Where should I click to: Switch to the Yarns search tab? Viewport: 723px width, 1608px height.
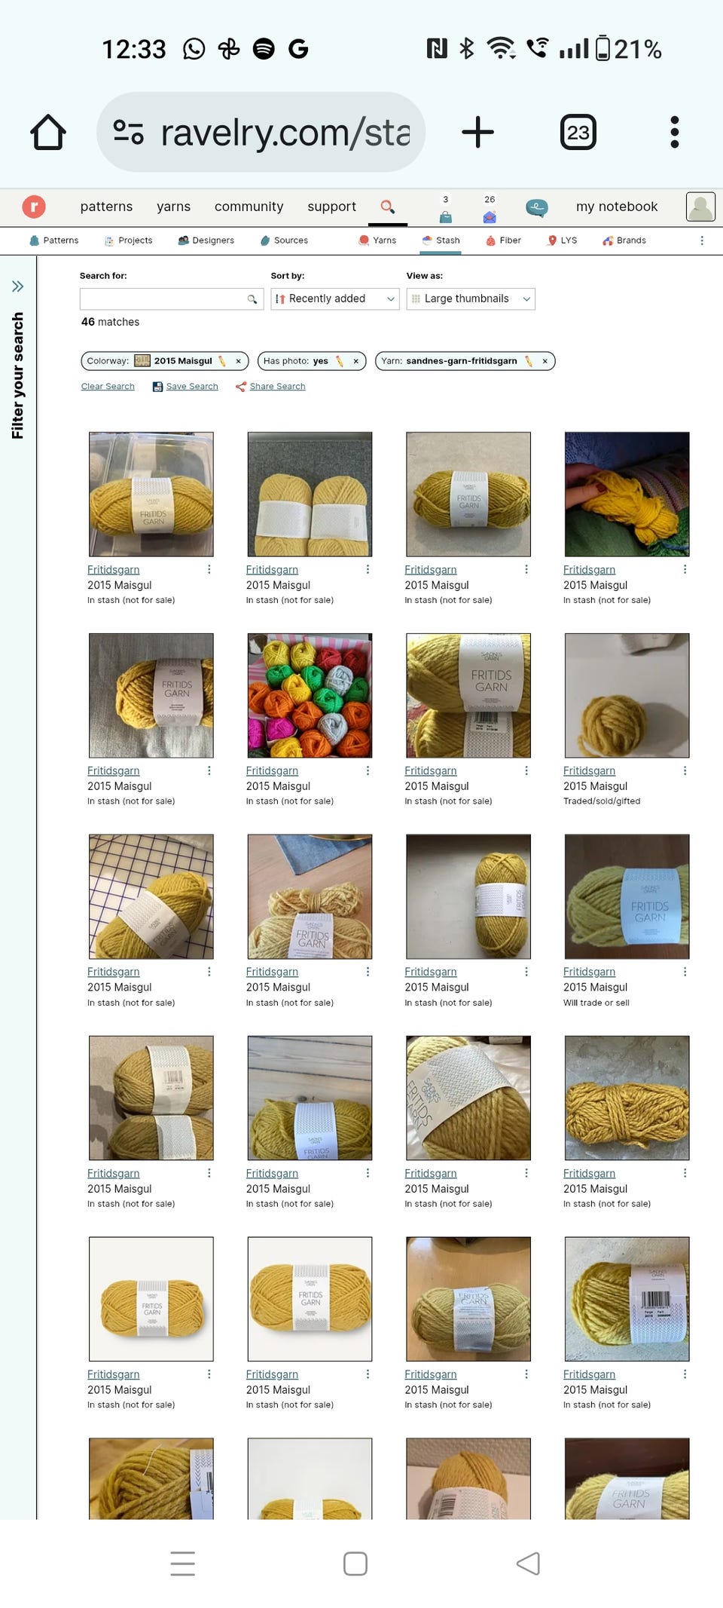pos(377,240)
